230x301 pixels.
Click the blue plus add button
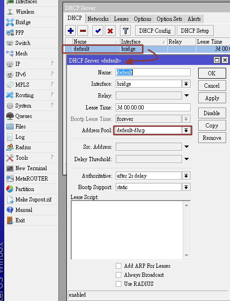coord(71,31)
